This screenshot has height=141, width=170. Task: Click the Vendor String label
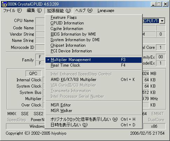click(22, 34)
